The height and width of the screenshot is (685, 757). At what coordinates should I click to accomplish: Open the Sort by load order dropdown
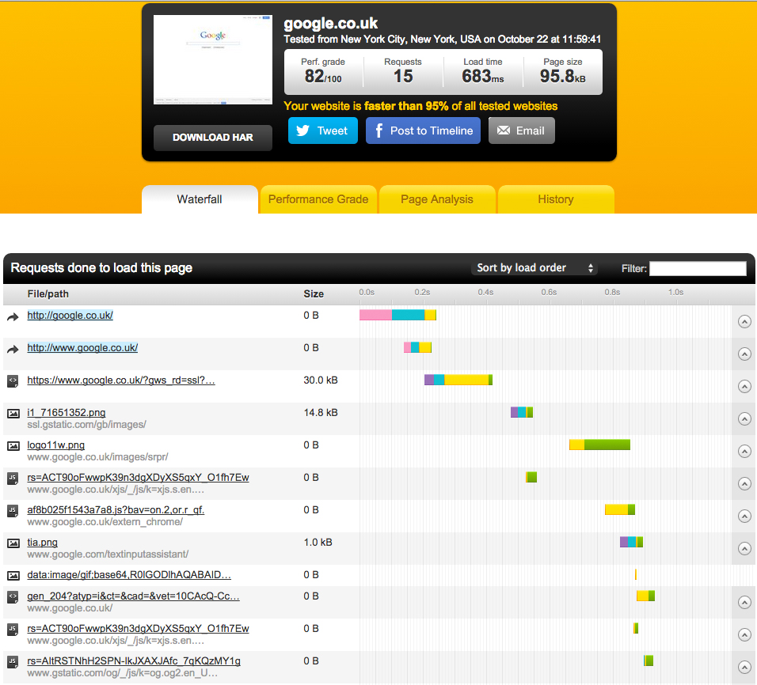[534, 268]
